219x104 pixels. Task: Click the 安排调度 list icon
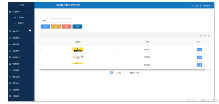pos(10,90)
